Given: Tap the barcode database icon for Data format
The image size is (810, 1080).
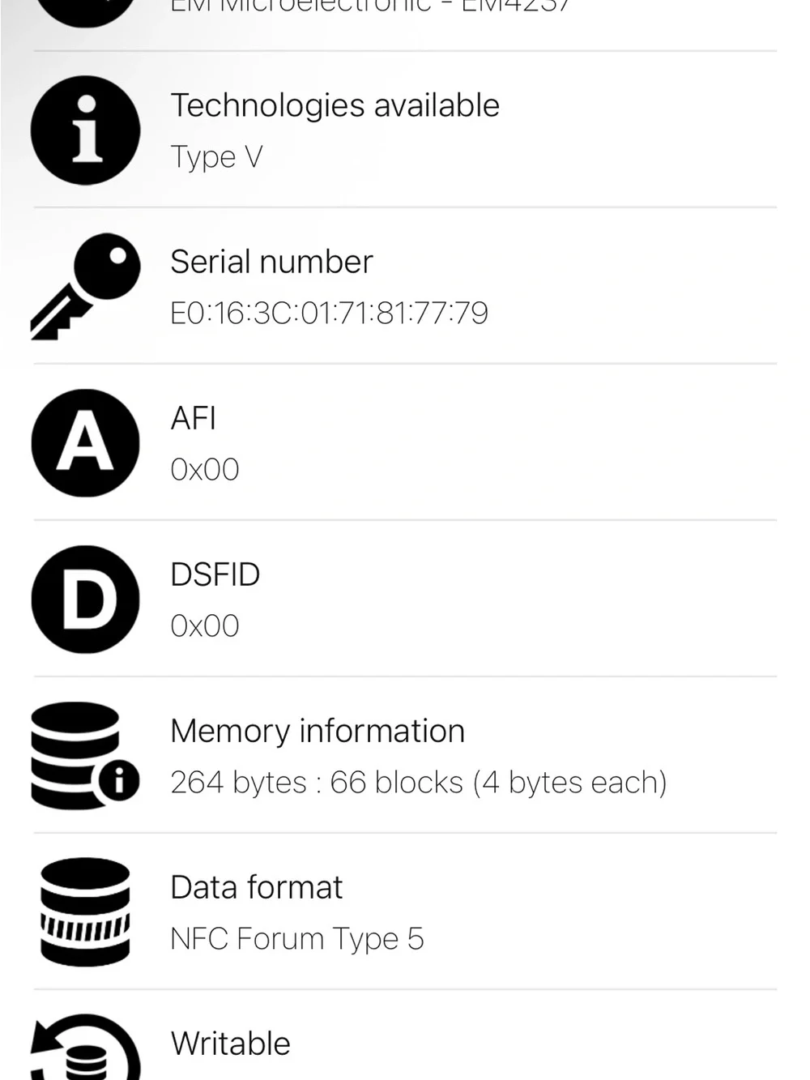Looking at the screenshot, I should click(x=85, y=912).
